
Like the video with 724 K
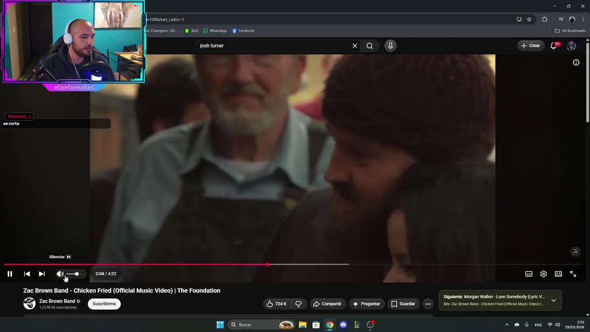point(277,304)
